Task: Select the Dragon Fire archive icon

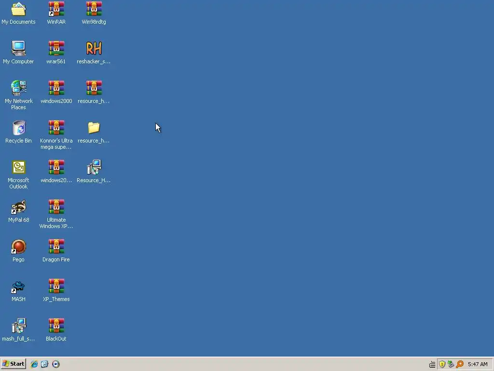Action: [56, 246]
